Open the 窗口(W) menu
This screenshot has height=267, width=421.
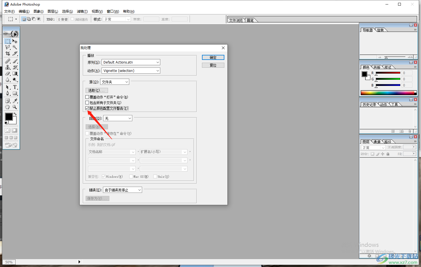(113, 11)
